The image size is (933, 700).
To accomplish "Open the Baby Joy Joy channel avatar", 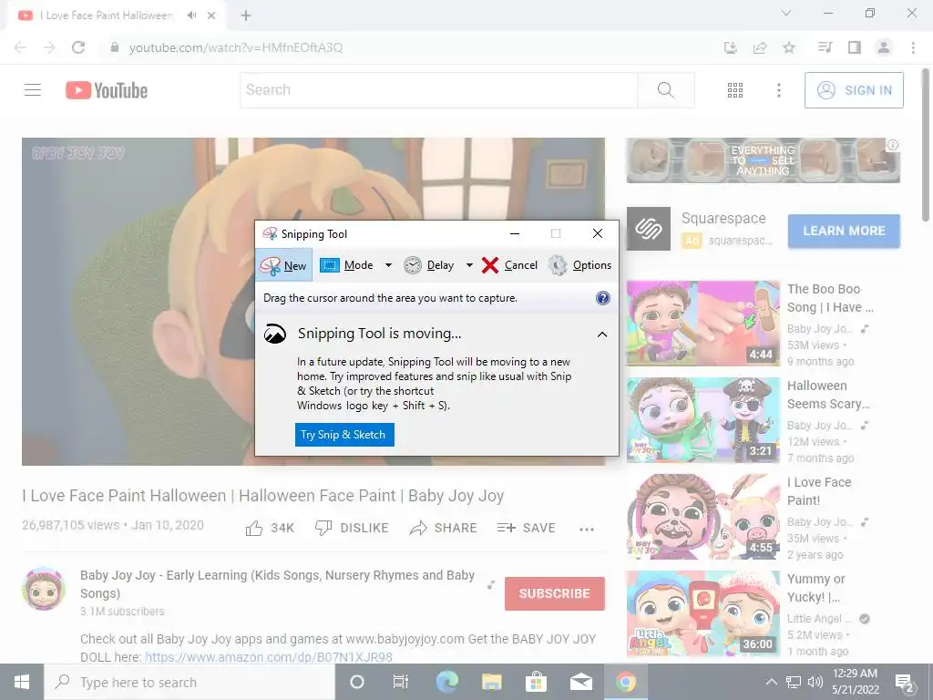I will click(44, 589).
